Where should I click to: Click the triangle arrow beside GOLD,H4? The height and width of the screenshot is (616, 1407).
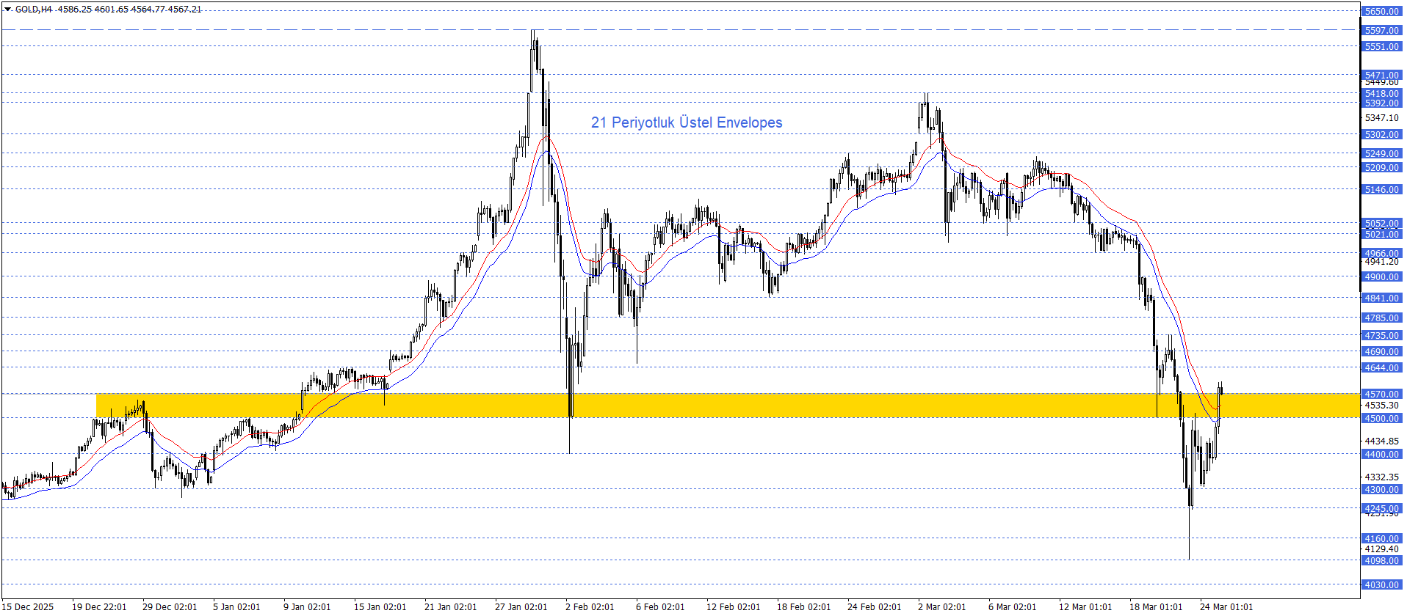click(x=8, y=10)
